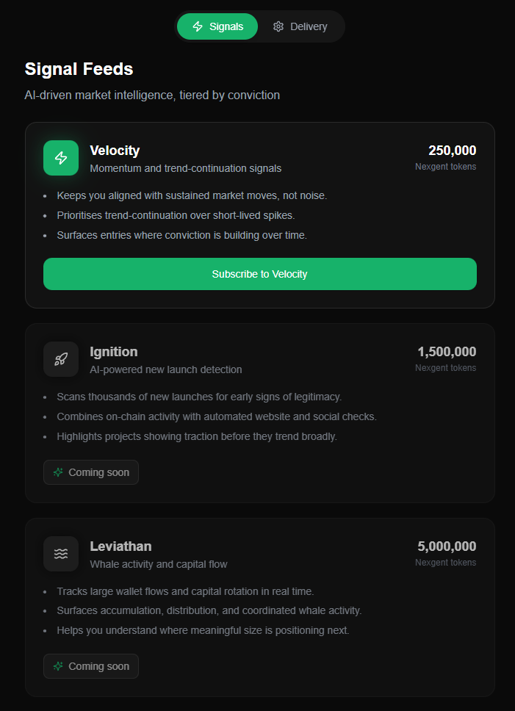Screen dimensions: 515x711
Task: Click the 5,000,000 token price
Action: pos(447,546)
